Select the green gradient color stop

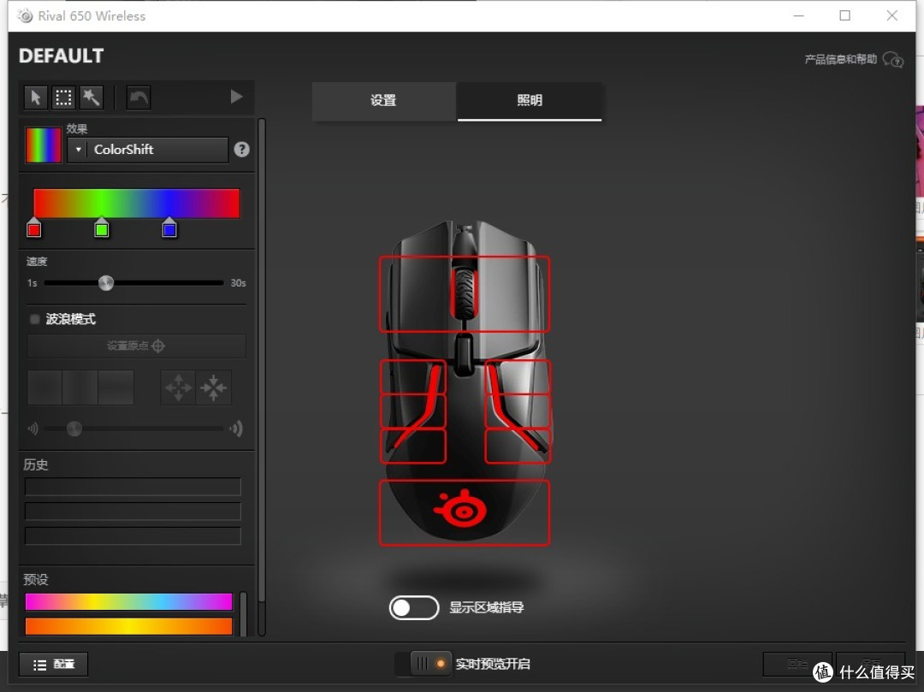[101, 228]
